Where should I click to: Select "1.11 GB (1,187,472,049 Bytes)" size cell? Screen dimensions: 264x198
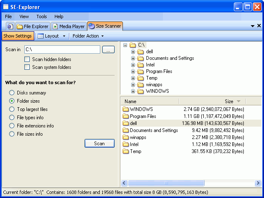coord(214,116)
